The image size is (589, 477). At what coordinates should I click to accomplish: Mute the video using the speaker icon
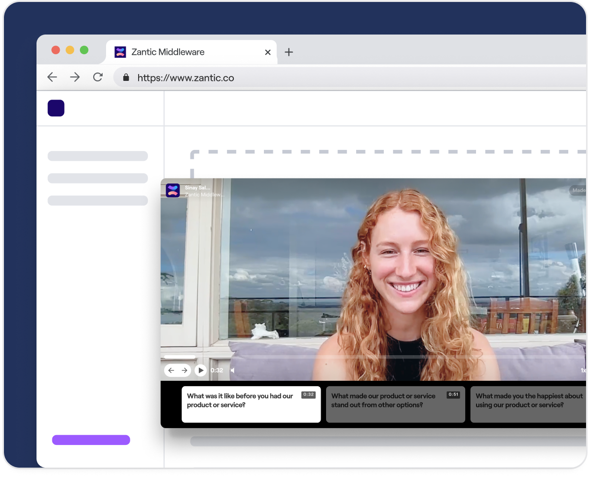coord(232,370)
